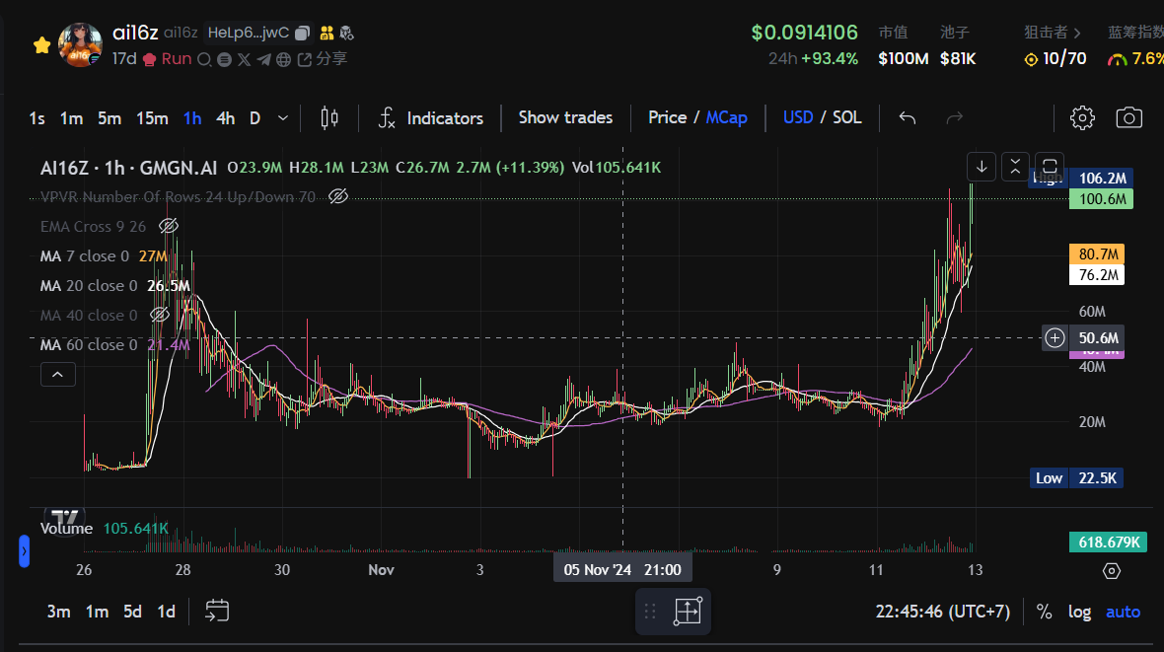Expand the timeframe dropdown chevron next to D

[282, 117]
